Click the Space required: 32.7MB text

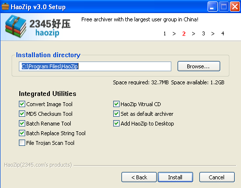(x=141, y=82)
